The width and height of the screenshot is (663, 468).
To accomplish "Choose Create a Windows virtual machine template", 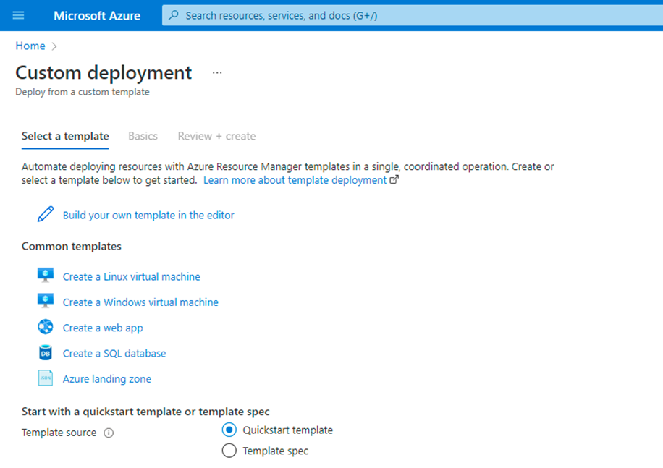I will tap(140, 302).
